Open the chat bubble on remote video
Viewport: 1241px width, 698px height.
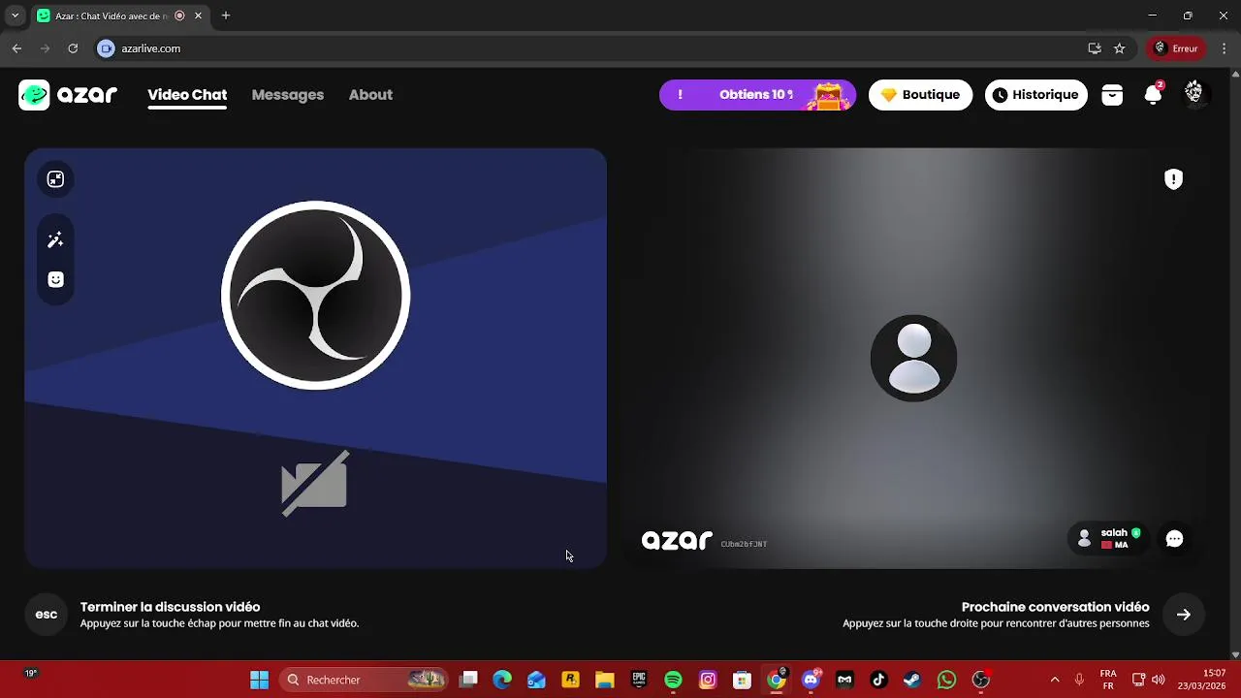pyautogui.click(x=1174, y=539)
